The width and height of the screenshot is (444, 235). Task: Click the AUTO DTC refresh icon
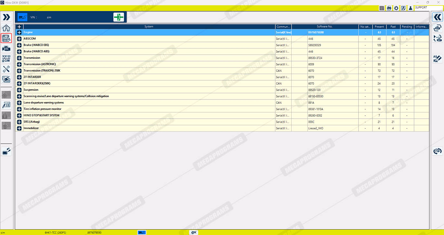pyautogui.click(x=437, y=38)
